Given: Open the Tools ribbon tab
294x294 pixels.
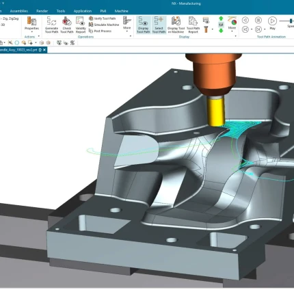Looking at the screenshot, I should (61, 11).
